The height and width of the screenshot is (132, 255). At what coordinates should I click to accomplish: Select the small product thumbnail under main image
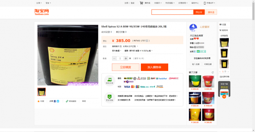pos(41,92)
